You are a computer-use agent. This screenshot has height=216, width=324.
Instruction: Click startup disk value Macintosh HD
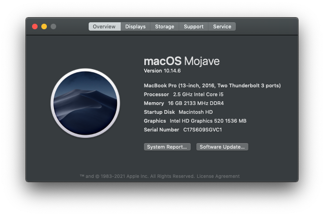tap(196, 112)
